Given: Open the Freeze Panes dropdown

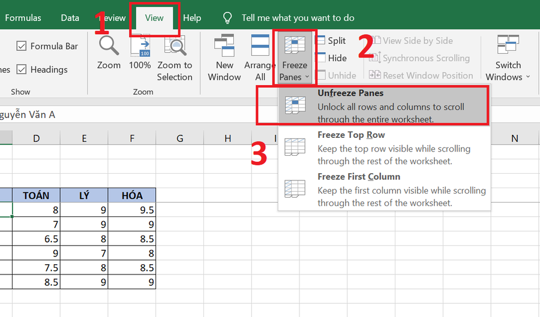Looking at the screenshot, I should (x=295, y=58).
